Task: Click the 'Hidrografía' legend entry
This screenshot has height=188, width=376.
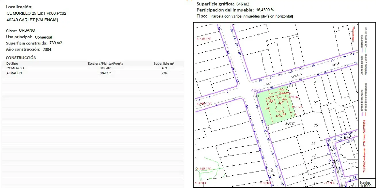Action: 361,44
